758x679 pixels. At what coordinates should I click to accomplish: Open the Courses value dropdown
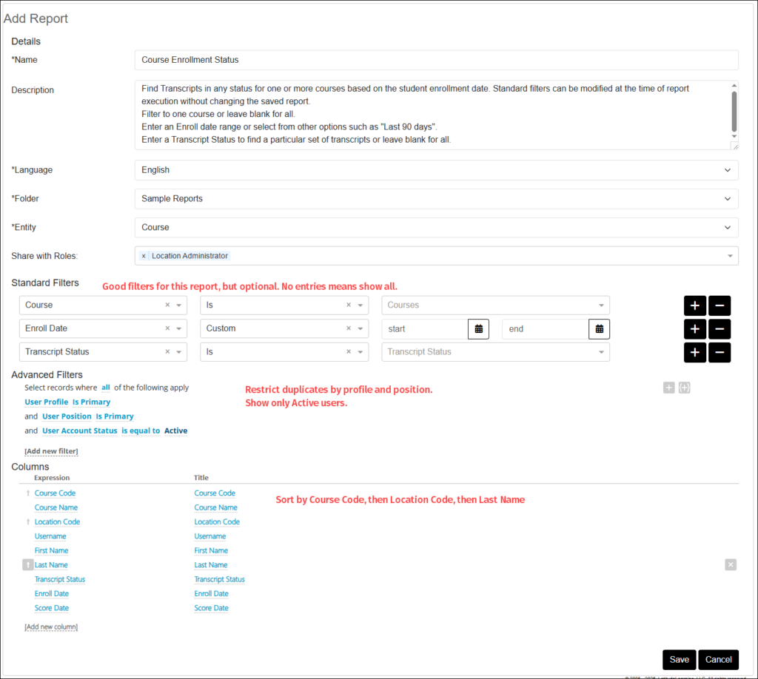(x=495, y=305)
